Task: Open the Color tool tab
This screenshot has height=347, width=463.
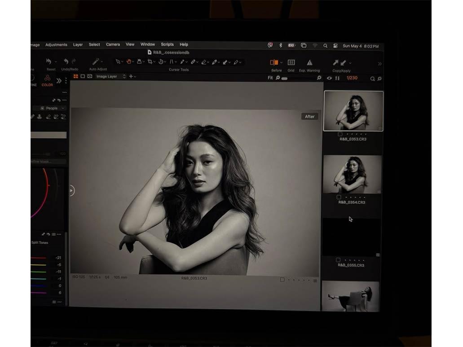Action: click(47, 80)
